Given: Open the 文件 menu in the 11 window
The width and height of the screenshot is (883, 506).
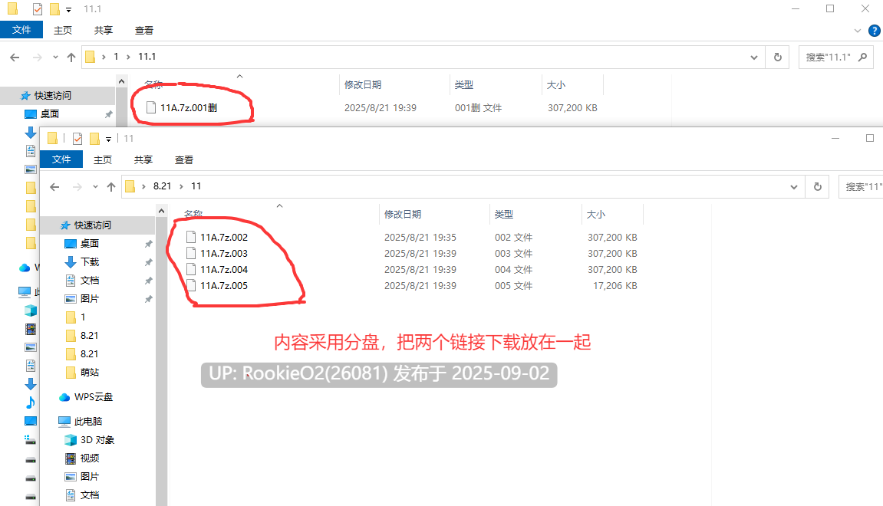Looking at the screenshot, I should [x=61, y=159].
